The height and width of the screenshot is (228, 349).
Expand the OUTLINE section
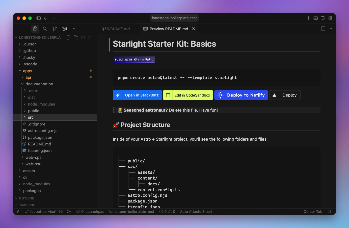click(26, 198)
